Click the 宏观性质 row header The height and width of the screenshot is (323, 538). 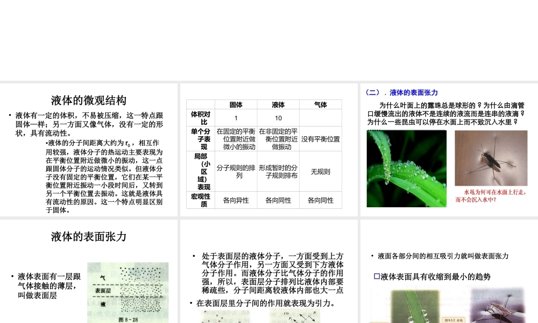[x=201, y=200]
